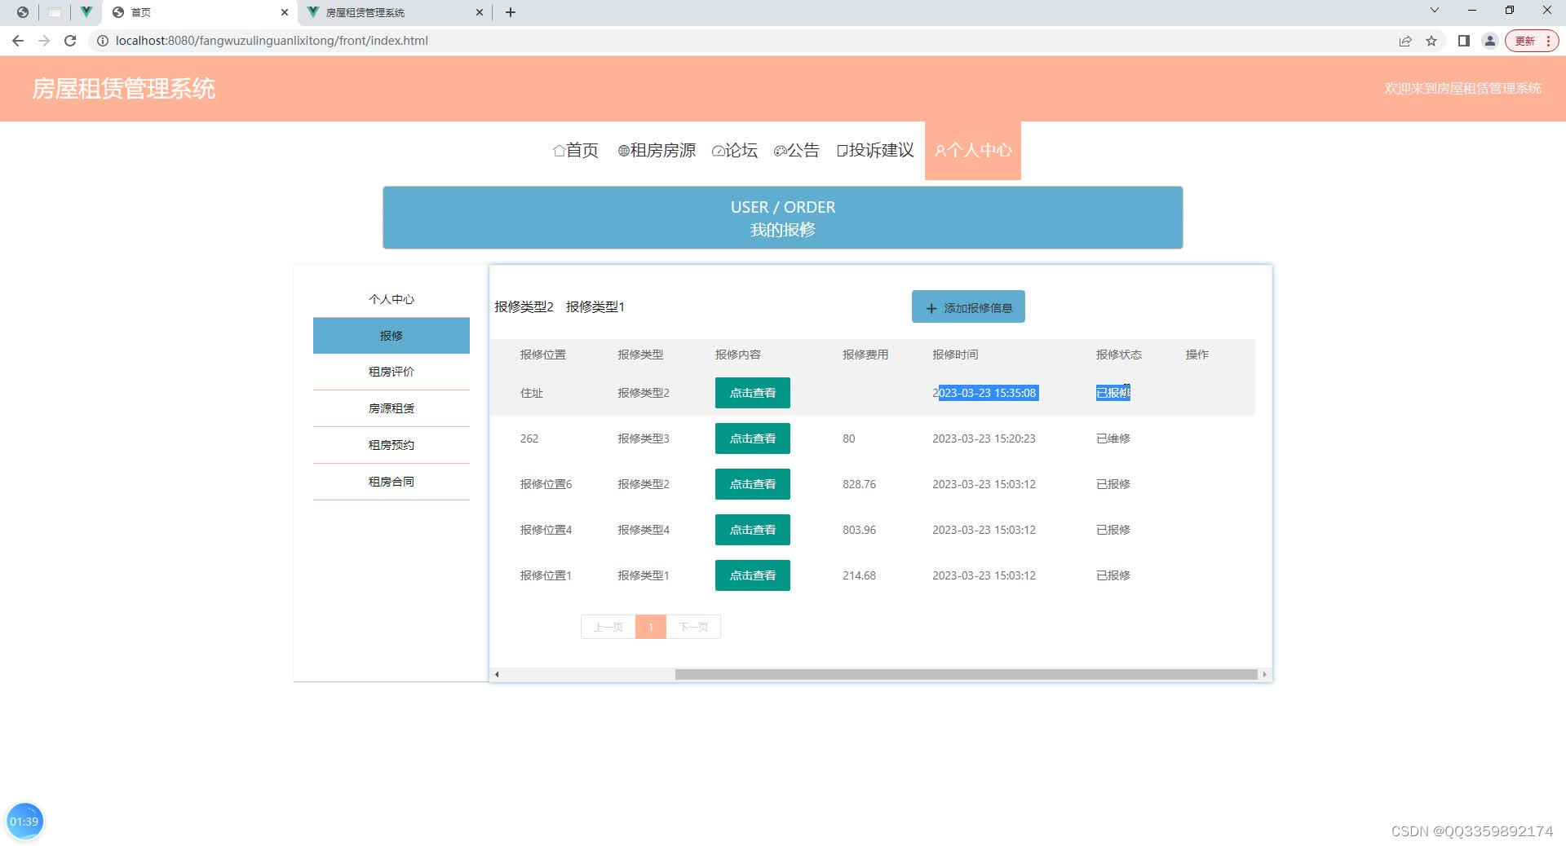The width and height of the screenshot is (1566, 846).
Task: Open the 论坛 nav item
Action: [x=735, y=150]
